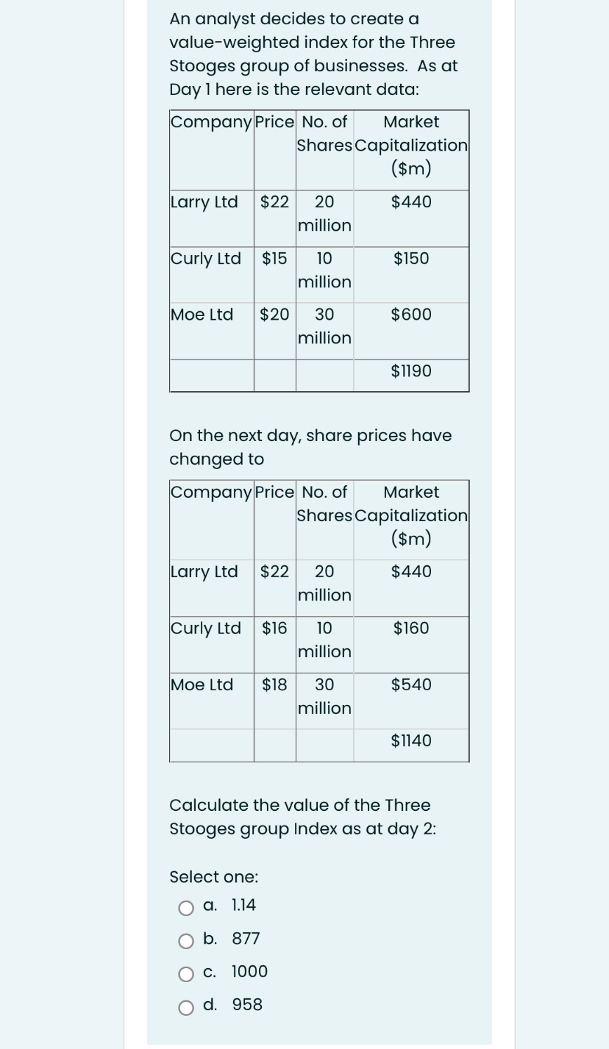Click the $22 price for Larry Ltd day one
The width and height of the screenshot is (609, 1049).
(274, 202)
